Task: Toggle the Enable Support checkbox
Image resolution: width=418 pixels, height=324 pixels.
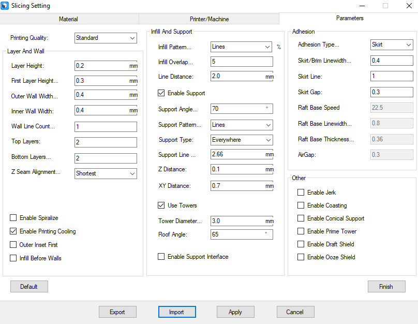Action: [x=161, y=93]
